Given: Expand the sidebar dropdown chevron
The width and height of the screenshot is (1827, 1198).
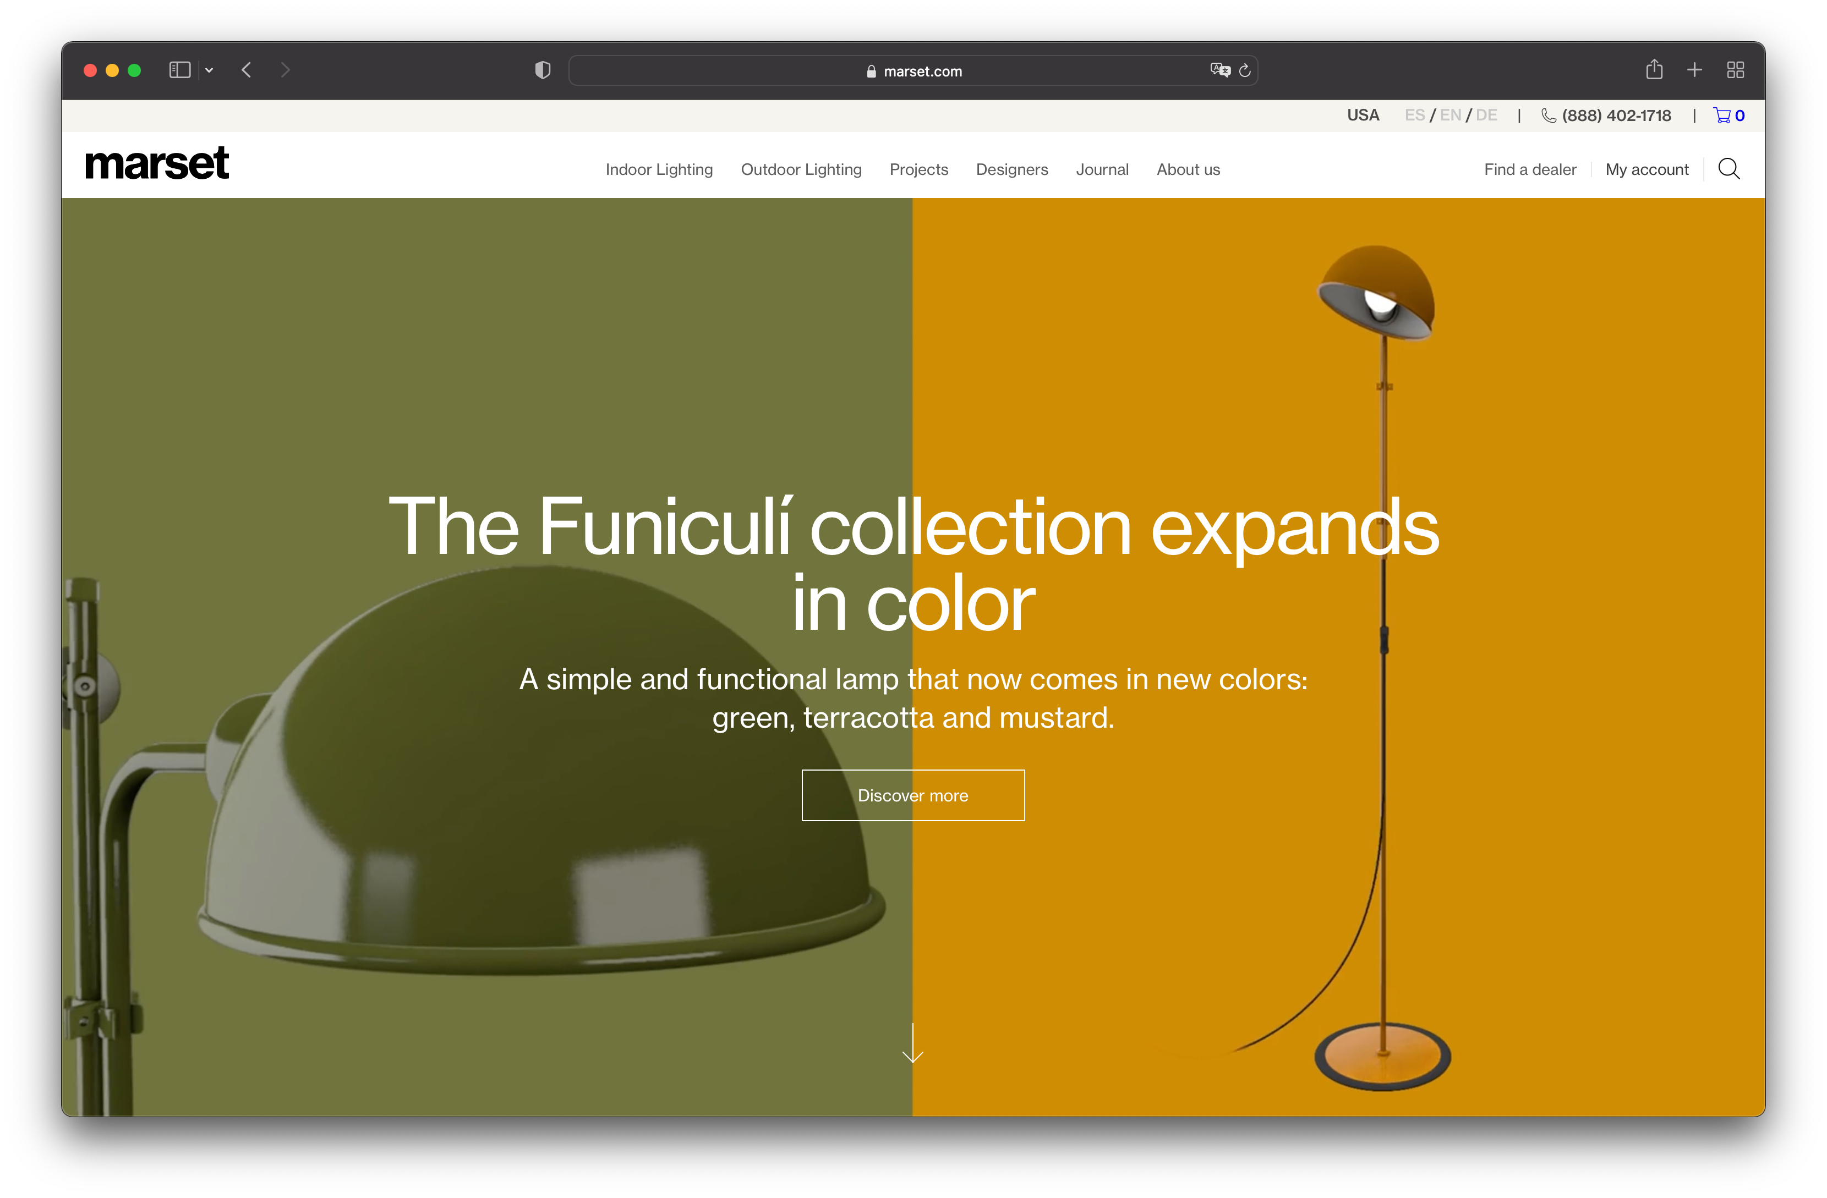Looking at the screenshot, I should point(209,70).
